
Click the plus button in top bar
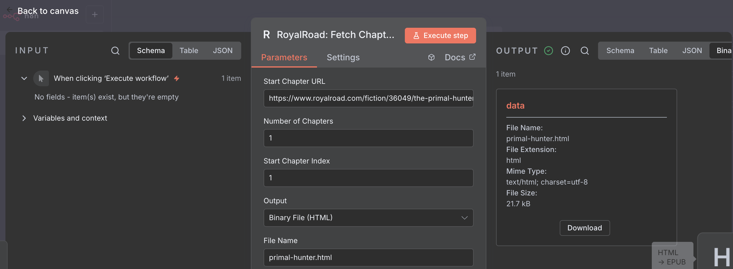pyautogui.click(x=95, y=14)
